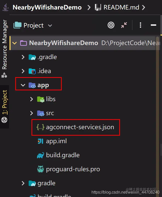Expand the libs folder
Image resolution: width=162 pixels, height=197 pixels.
pyautogui.click(x=31, y=99)
